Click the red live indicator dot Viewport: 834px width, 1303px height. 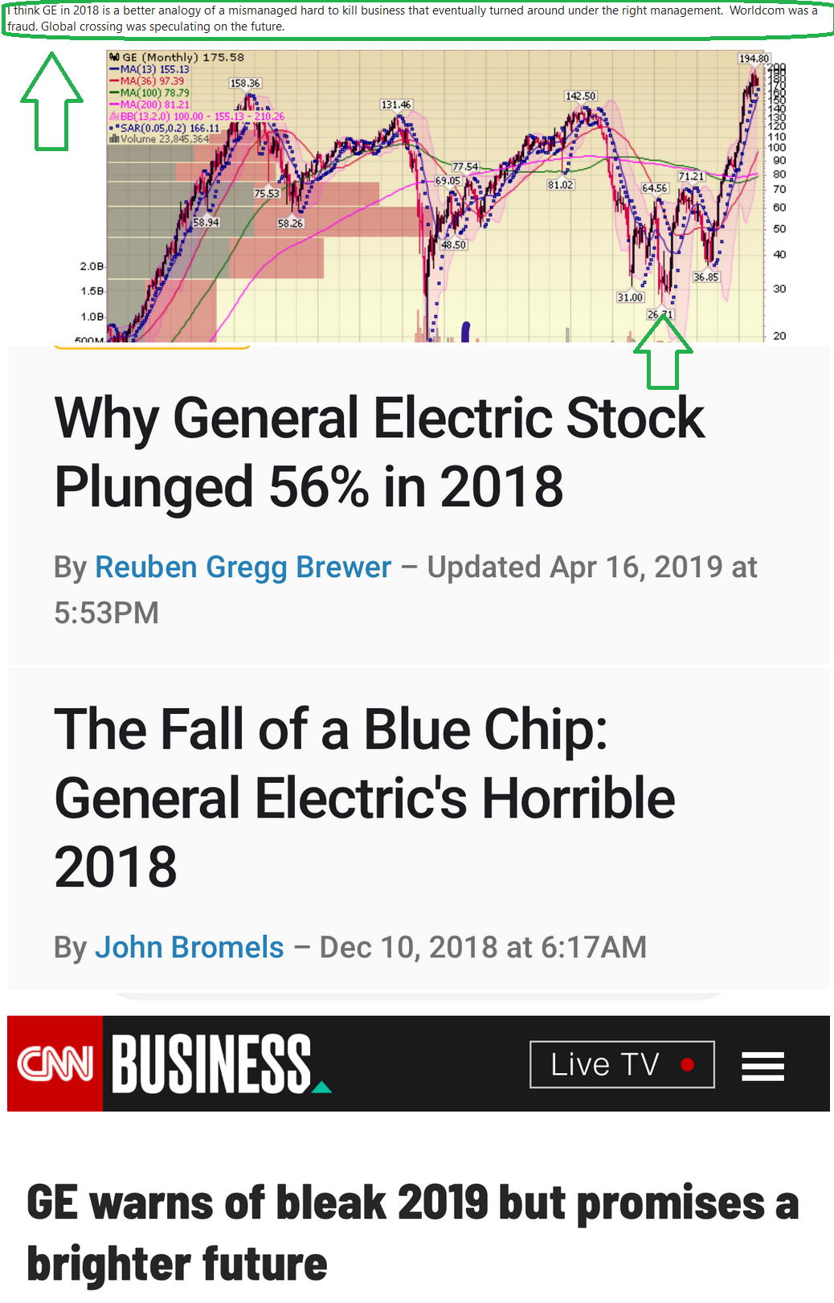pyautogui.click(x=687, y=1064)
